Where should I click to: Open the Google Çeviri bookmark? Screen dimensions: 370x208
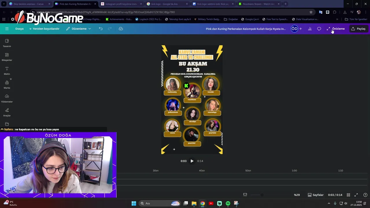(250, 19)
